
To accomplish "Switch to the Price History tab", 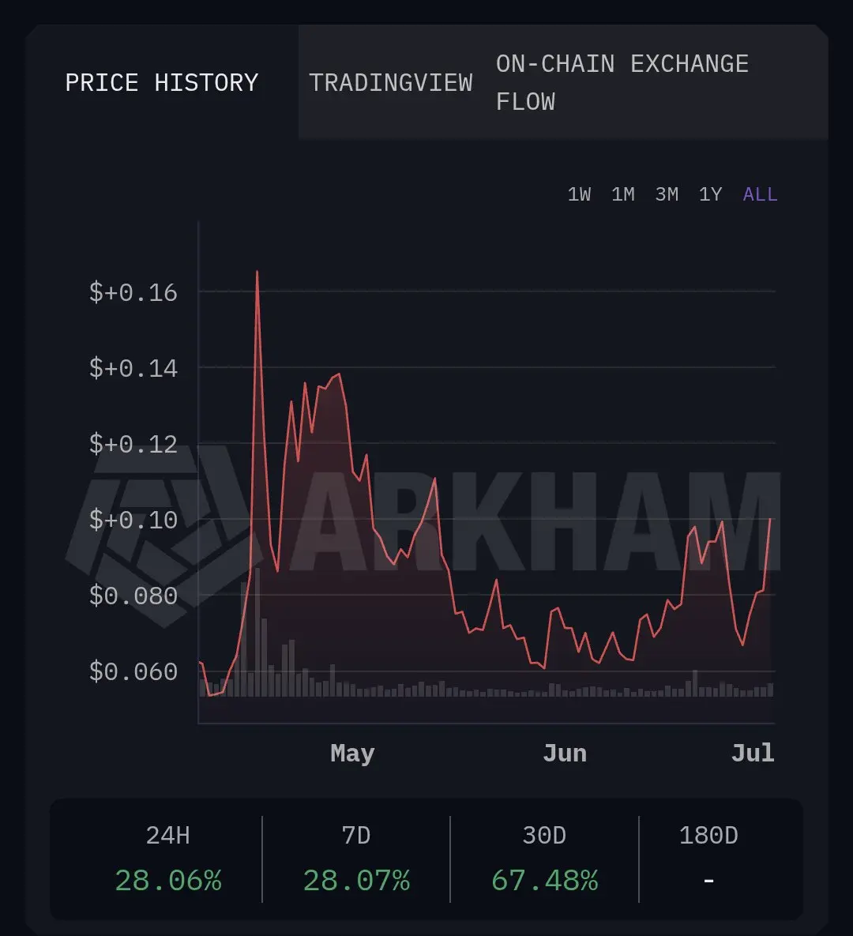I will pyautogui.click(x=162, y=82).
